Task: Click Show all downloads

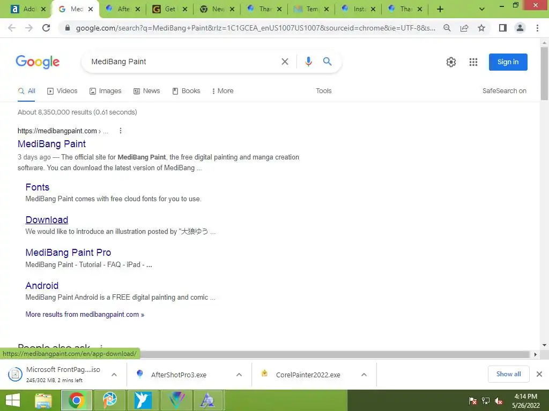Action: pos(508,374)
